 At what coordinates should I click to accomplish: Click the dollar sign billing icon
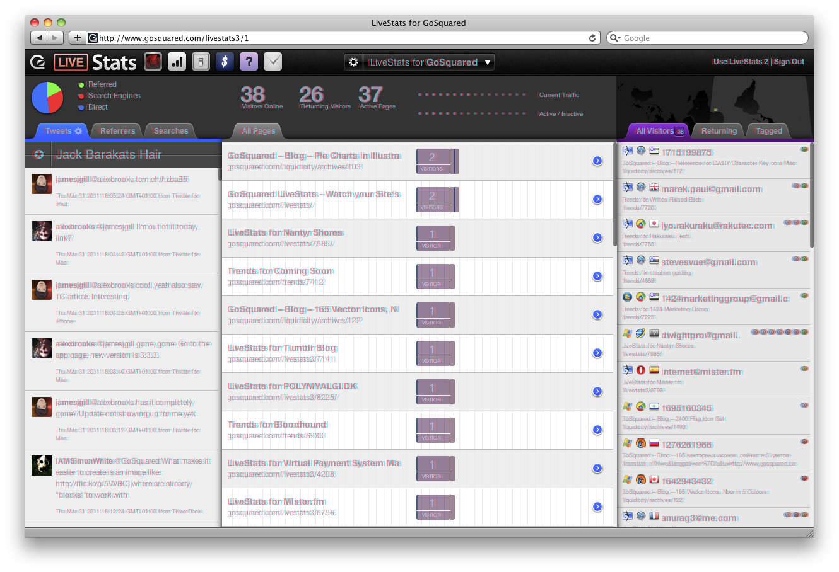click(225, 62)
